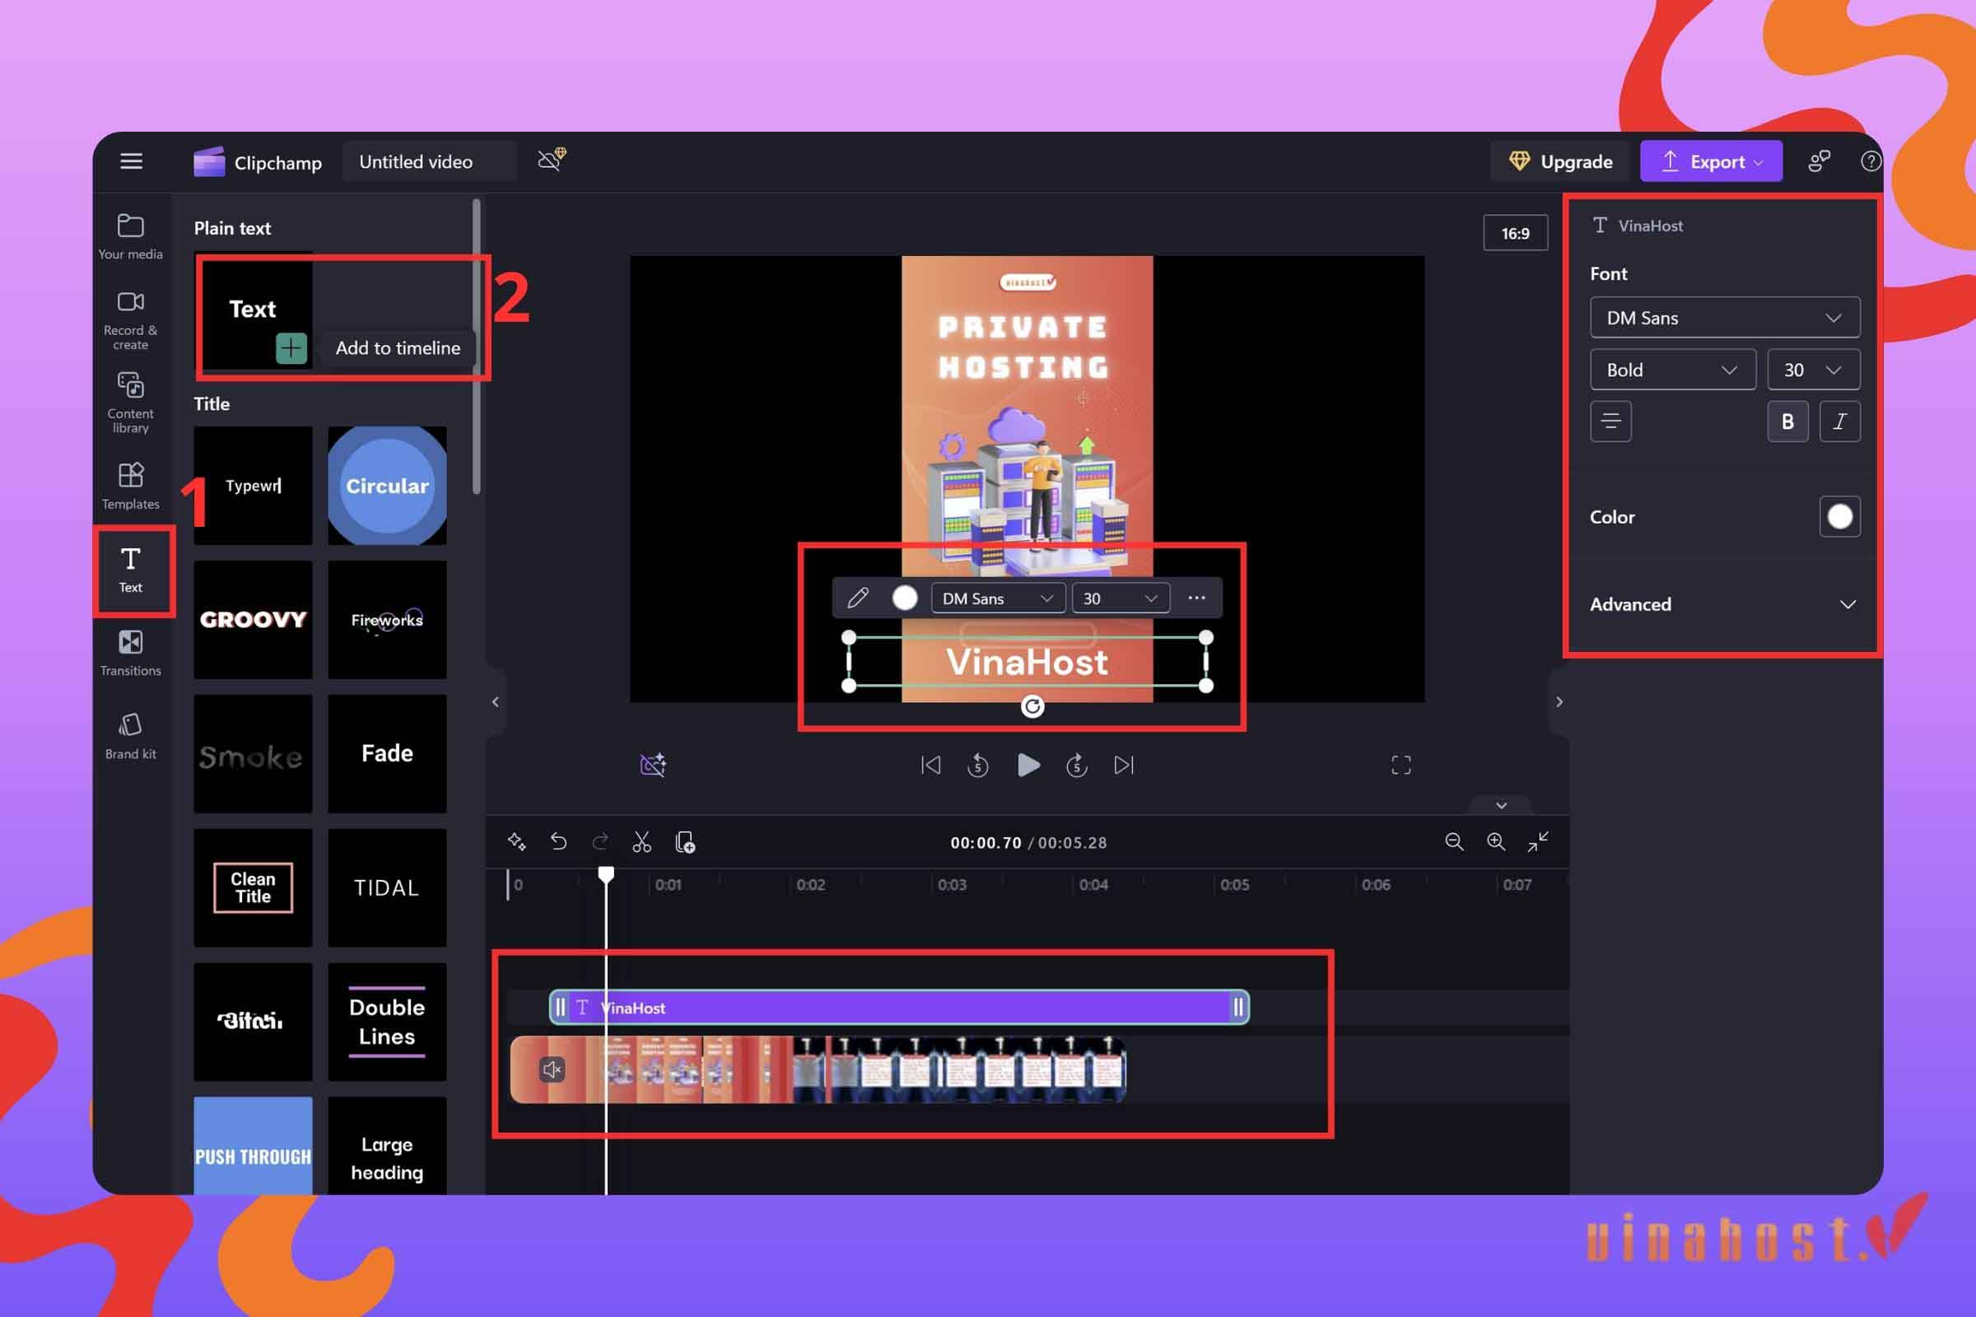Open the Your media tab
This screenshot has height=1317, width=1976.
click(x=130, y=237)
